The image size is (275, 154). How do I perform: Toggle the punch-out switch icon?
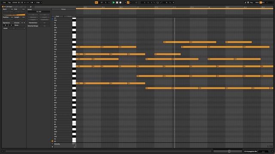click(x=161, y=3)
